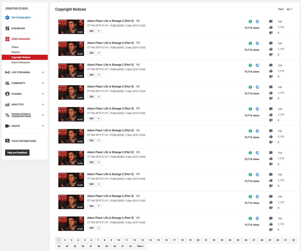Open Playlists under Video Manager
The height and width of the screenshot is (251, 301).
tap(16, 52)
